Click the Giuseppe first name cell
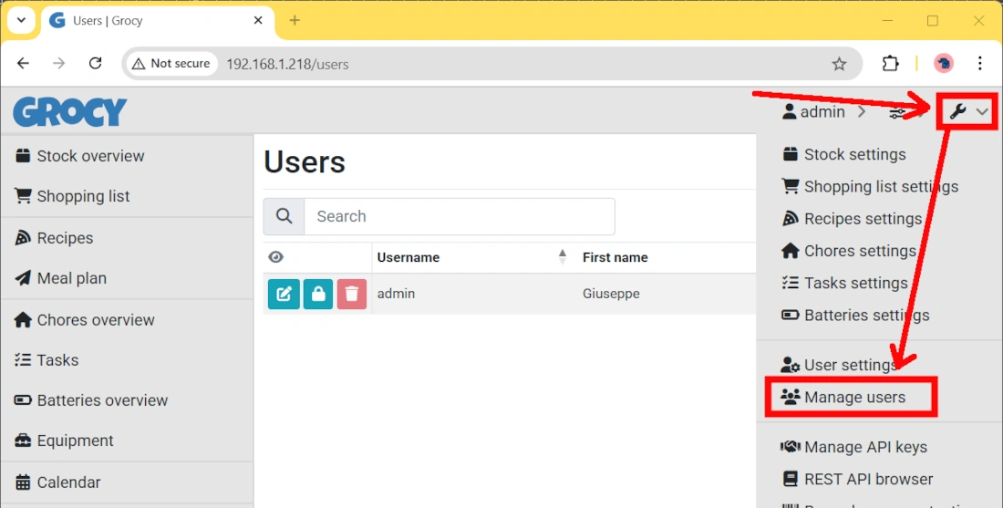The image size is (1003, 508). click(x=611, y=294)
